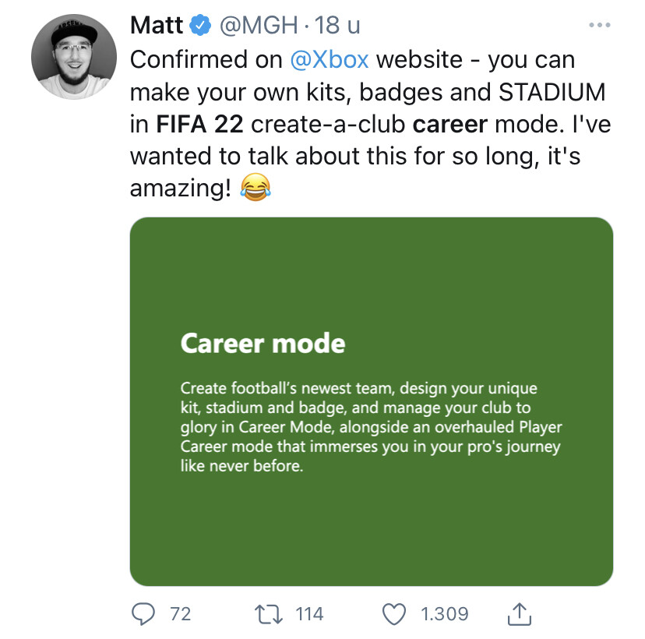Like the tweet with the heart icon

tap(397, 614)
